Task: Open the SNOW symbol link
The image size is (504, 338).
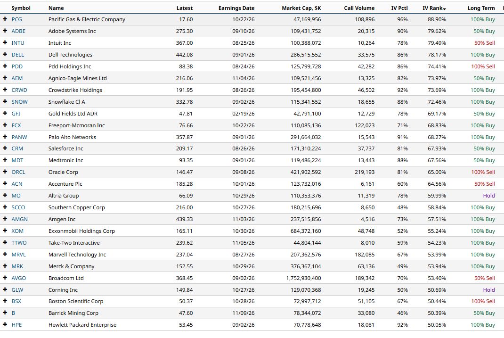Action: point(20,102)
